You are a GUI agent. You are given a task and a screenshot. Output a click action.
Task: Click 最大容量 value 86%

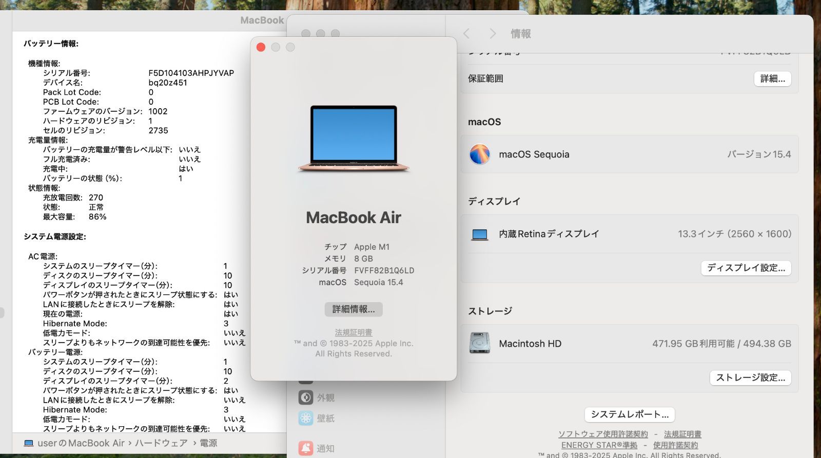[97, 217]
